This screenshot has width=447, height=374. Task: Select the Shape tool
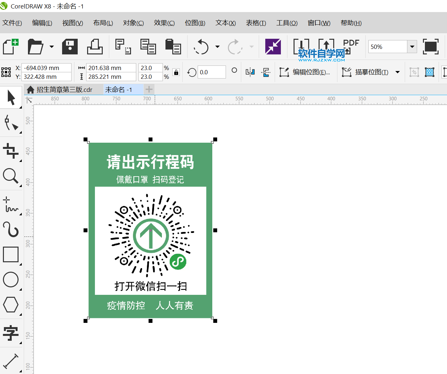(x=11, y=123)
